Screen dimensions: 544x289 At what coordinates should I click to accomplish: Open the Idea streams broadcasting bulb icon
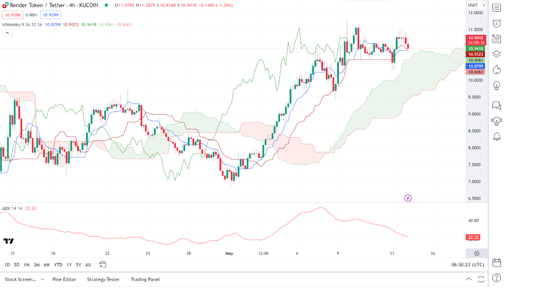click(x=497, y=121)
